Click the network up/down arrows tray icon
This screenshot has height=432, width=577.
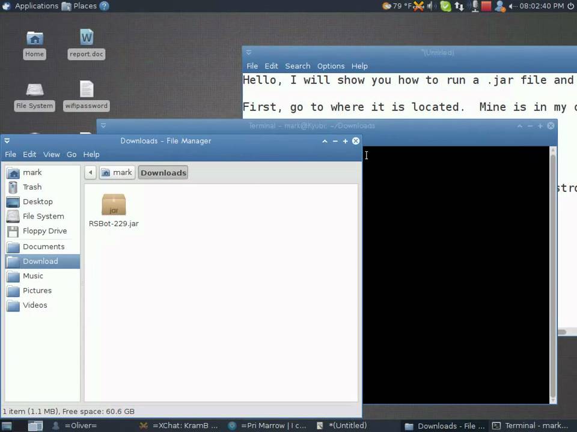pyautogui.click(x=459, y=6)
